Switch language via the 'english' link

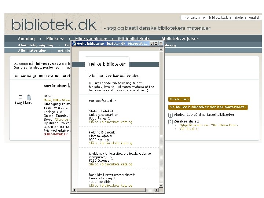point(254,18)
